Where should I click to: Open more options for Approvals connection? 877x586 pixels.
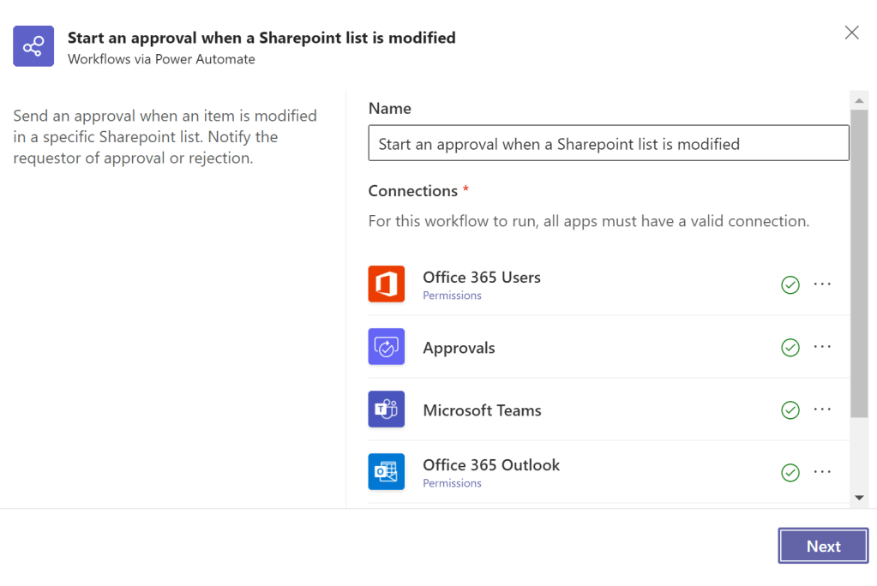pyautogui.click(x=822, y=347)
